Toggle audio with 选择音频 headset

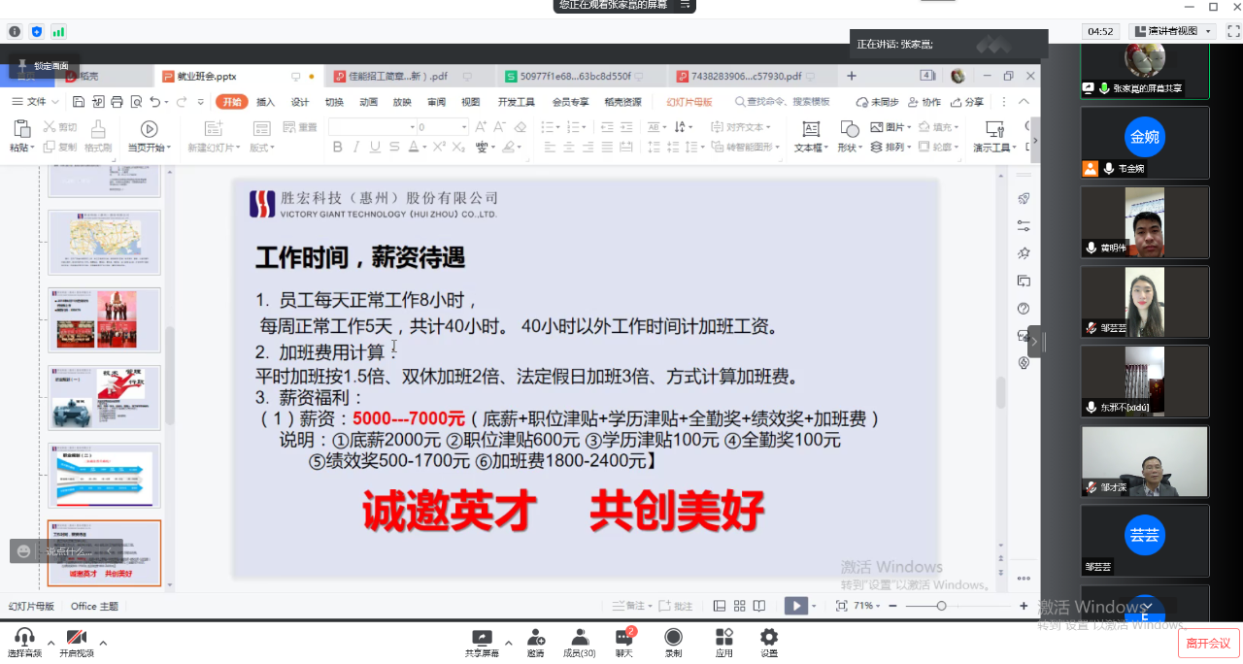24,638
